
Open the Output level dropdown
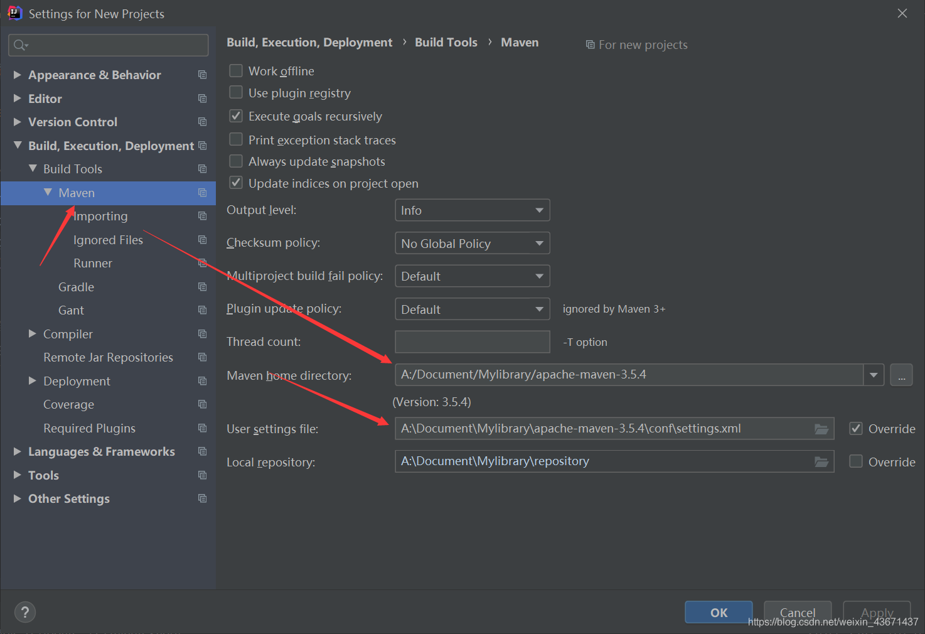tap(473, 210)
